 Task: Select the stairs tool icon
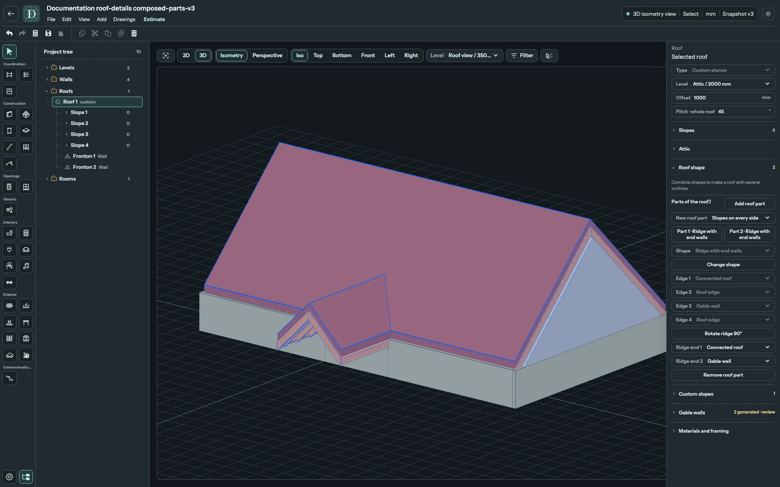tap(9, 147)
